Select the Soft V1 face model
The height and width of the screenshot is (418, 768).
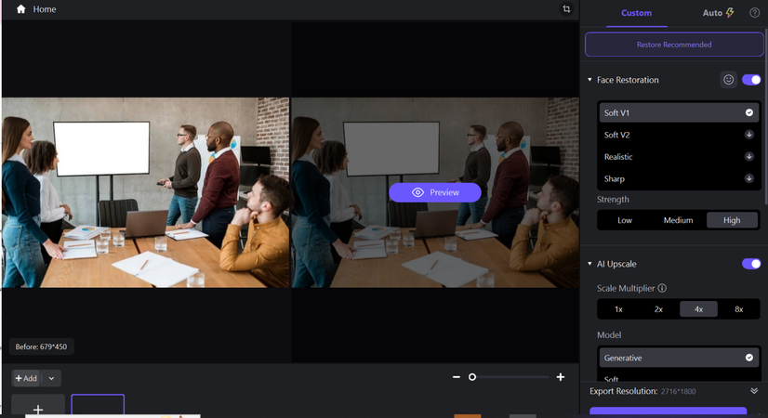tap(679, 112)
